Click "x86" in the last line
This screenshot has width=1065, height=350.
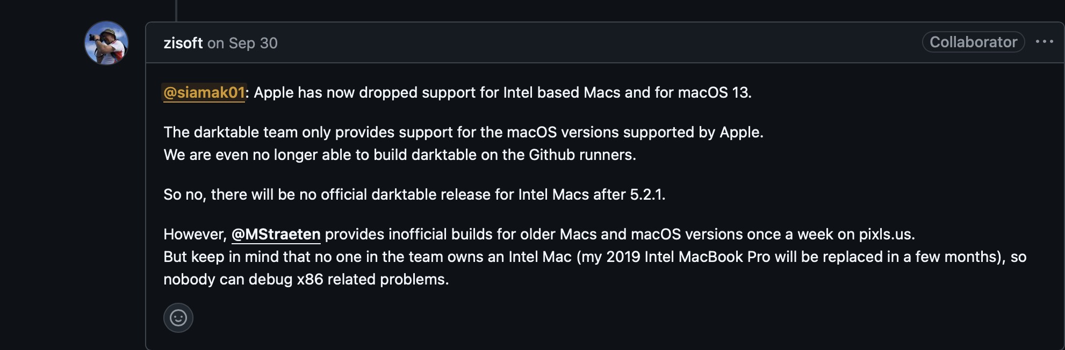(310, 279)
